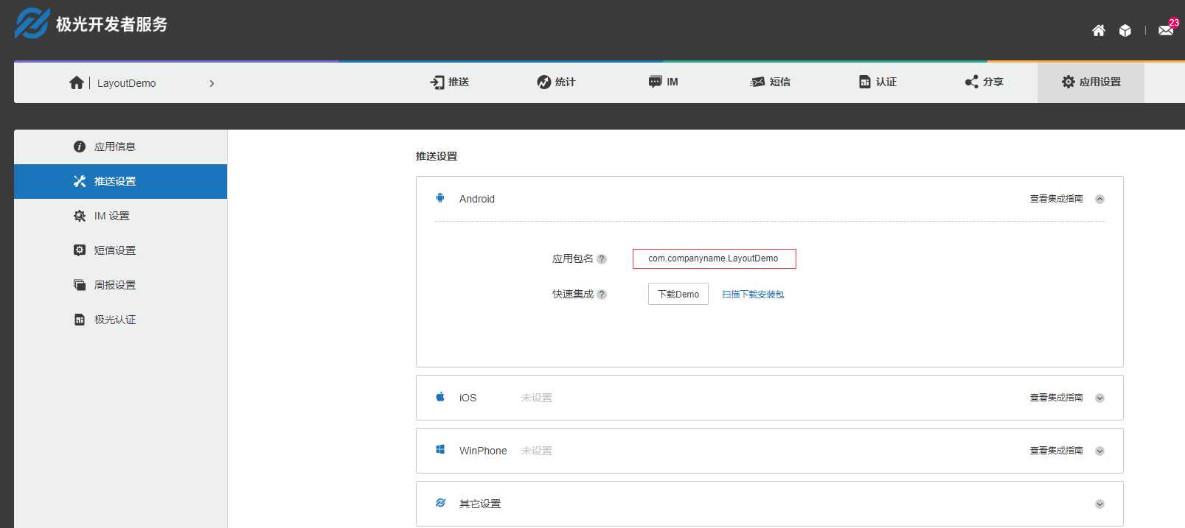Viewport: 1185px width, 528px height.
Task: Open 短信设置 in the sidebar
Action: point(120,250)
